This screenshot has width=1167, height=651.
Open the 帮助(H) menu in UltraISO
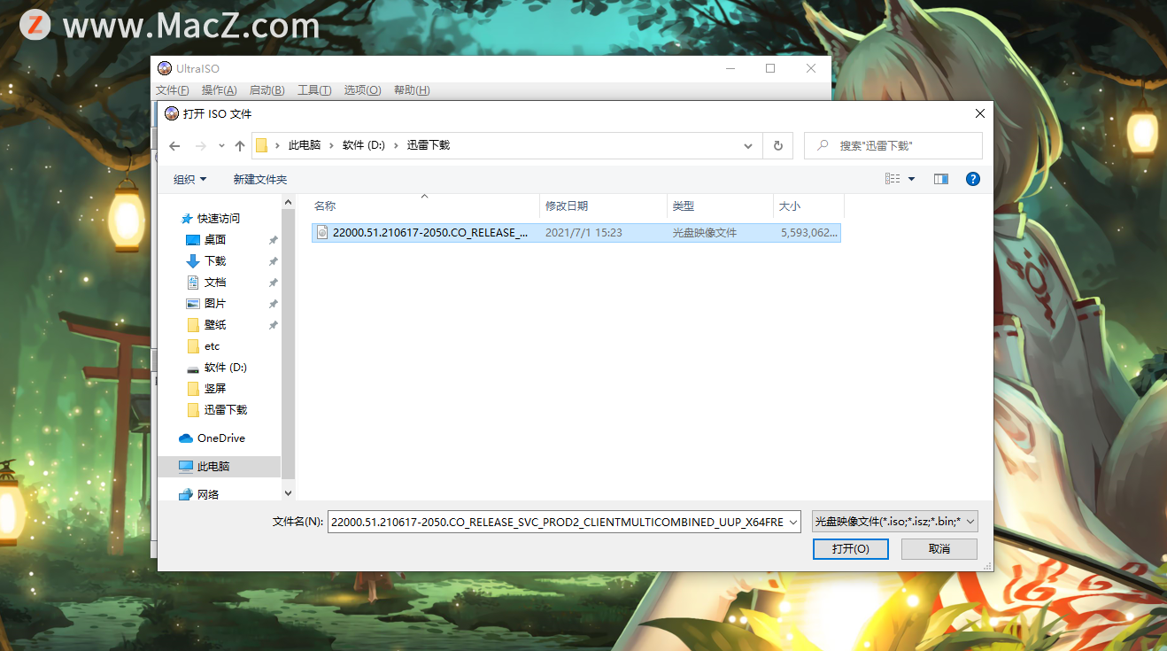[412, 90]
